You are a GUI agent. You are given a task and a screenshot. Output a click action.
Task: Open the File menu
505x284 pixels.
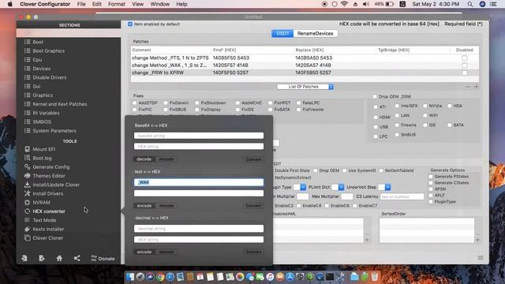(x=81, y=4)
